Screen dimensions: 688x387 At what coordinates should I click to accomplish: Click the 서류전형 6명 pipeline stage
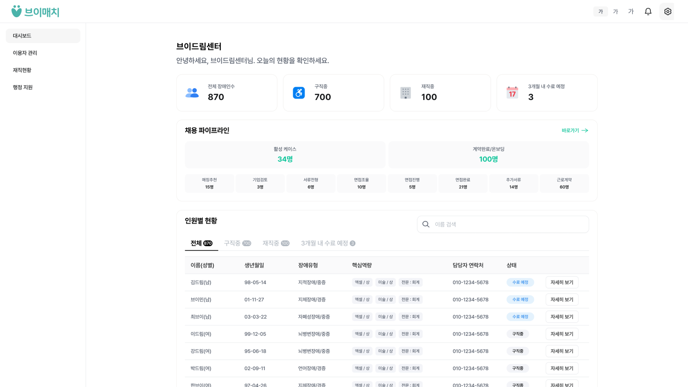pyautogui.click(x=311, y=183)
